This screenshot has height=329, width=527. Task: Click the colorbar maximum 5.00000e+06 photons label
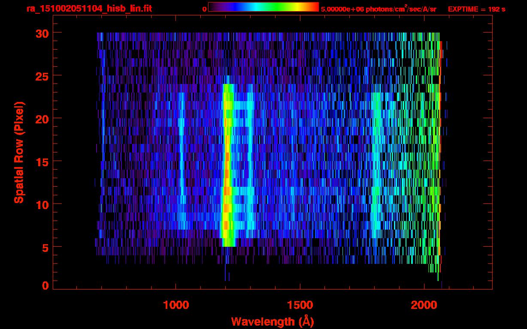[x=379, y=9]
